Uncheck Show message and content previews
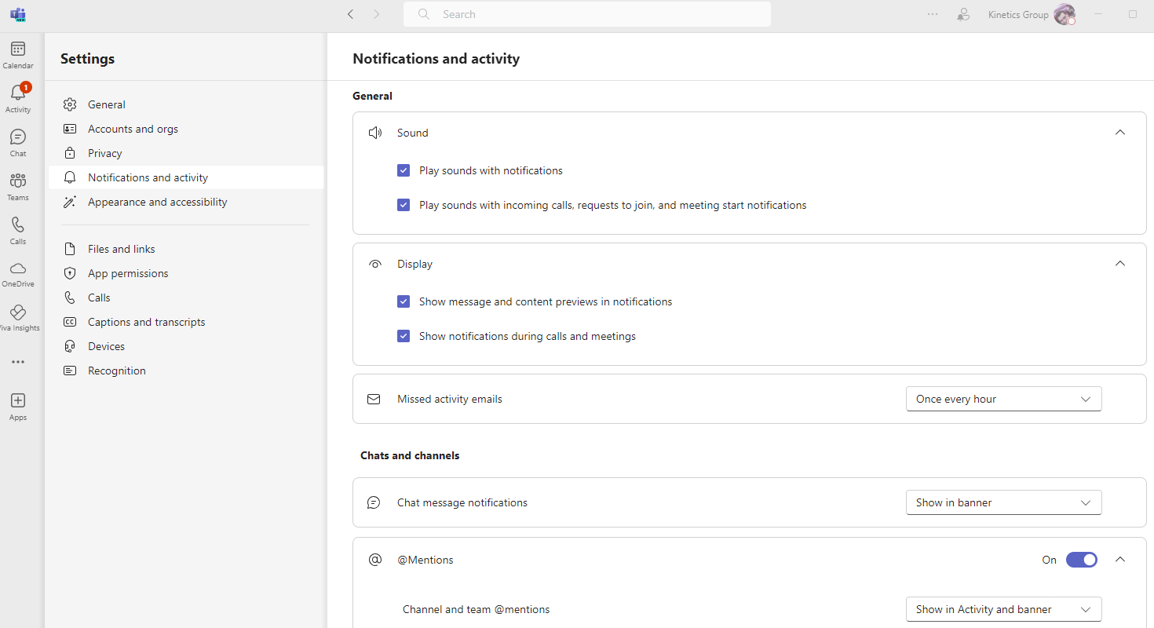This screenshot has width=1154, height=628. (x=404, y=301)
